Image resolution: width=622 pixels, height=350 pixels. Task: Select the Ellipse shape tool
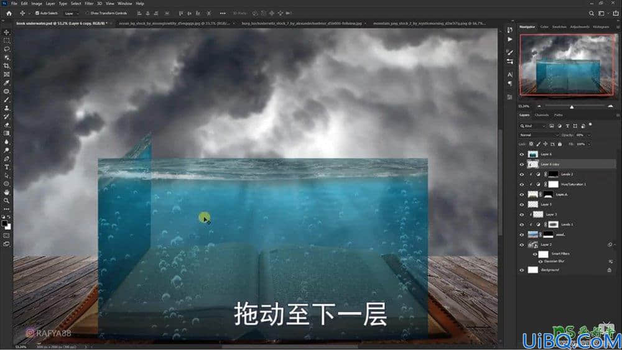coord(6,184)
